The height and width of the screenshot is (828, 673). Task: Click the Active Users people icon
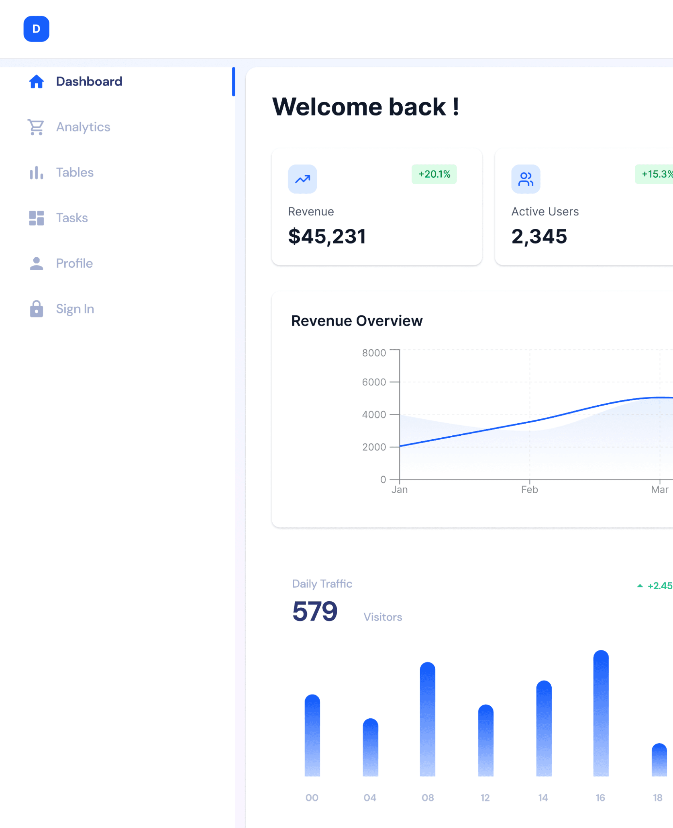coord(525,179)
